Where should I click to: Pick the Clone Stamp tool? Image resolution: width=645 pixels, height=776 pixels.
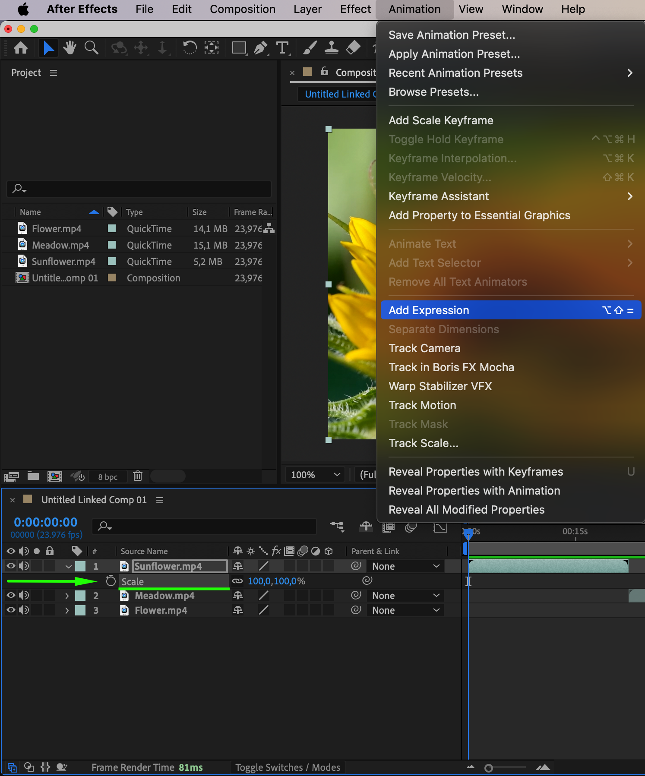[x=331, y=48]
